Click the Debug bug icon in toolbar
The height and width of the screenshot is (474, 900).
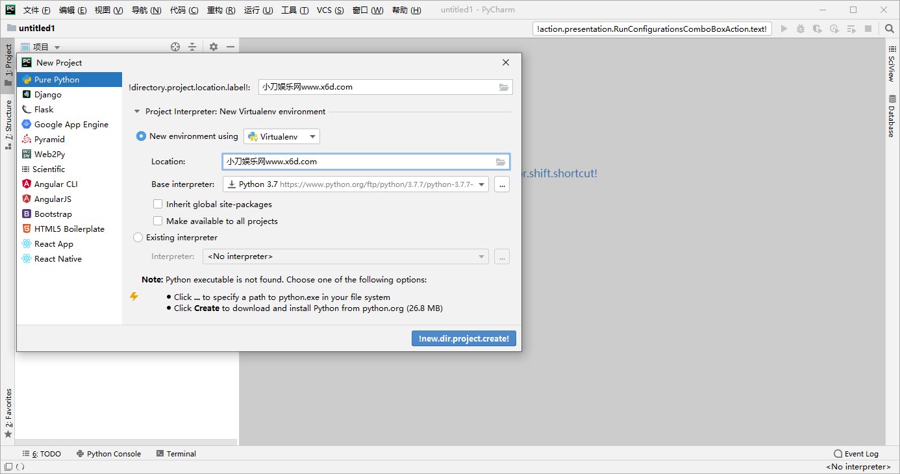tap(801, 29)
